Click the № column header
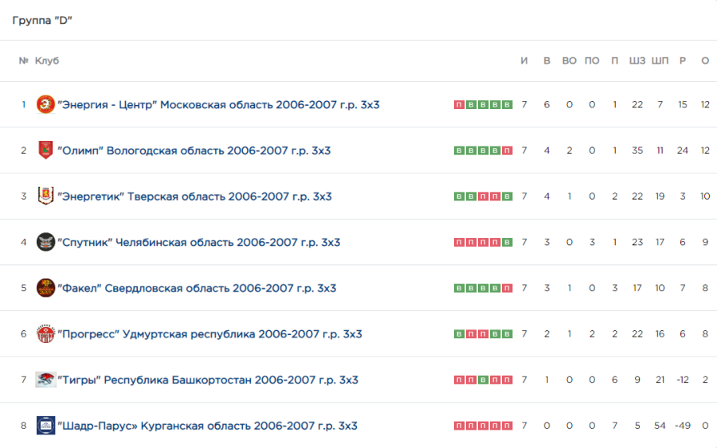 click(24, 60)
